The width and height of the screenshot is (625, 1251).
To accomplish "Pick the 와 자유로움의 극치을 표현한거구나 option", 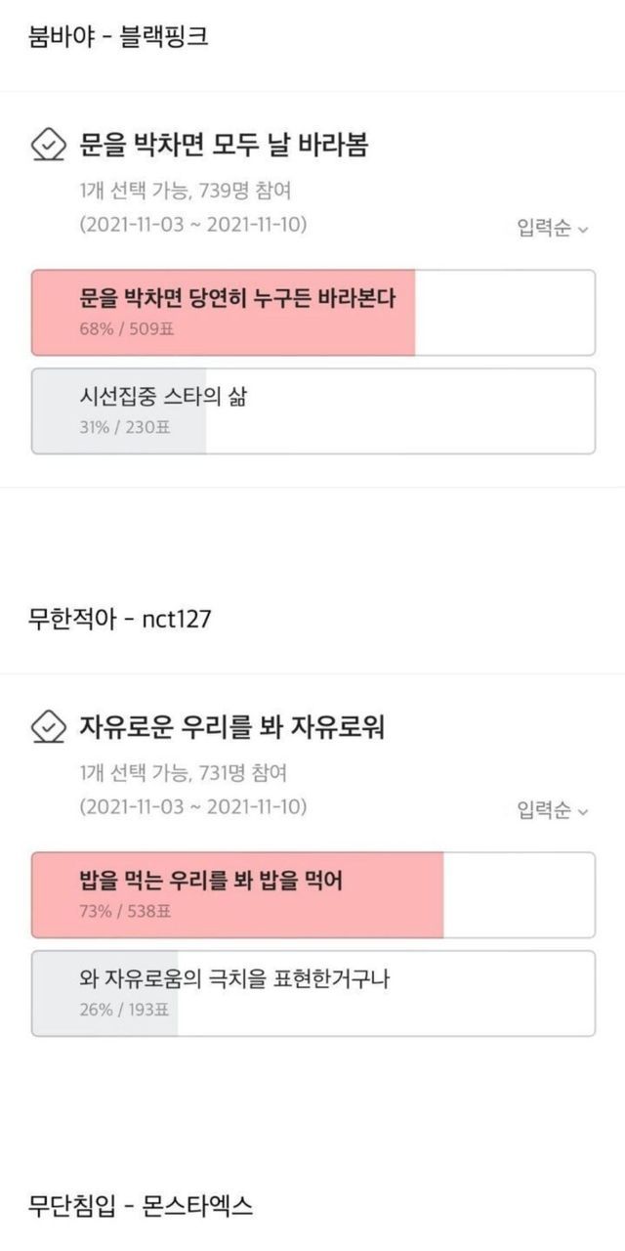I will 312,992.
